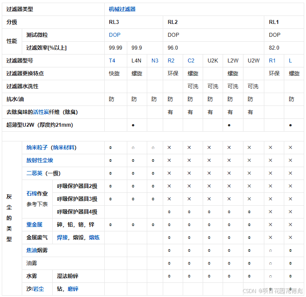Image resolution: width=306 pixels, height=297 pixels.
Task: Open the C2 filter model link
Action: pyautogui.click(x=191, y=61)
